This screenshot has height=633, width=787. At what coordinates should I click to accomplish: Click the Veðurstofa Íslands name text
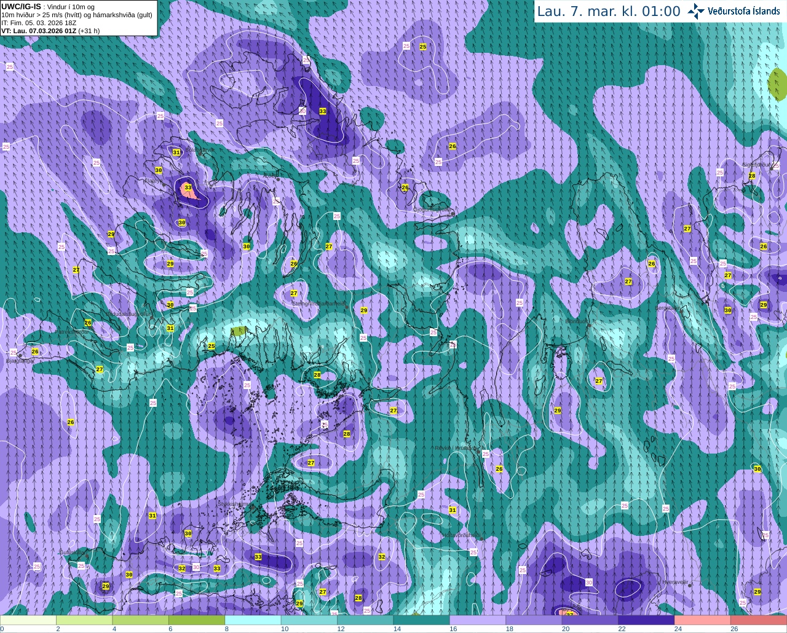pos(743,11)
